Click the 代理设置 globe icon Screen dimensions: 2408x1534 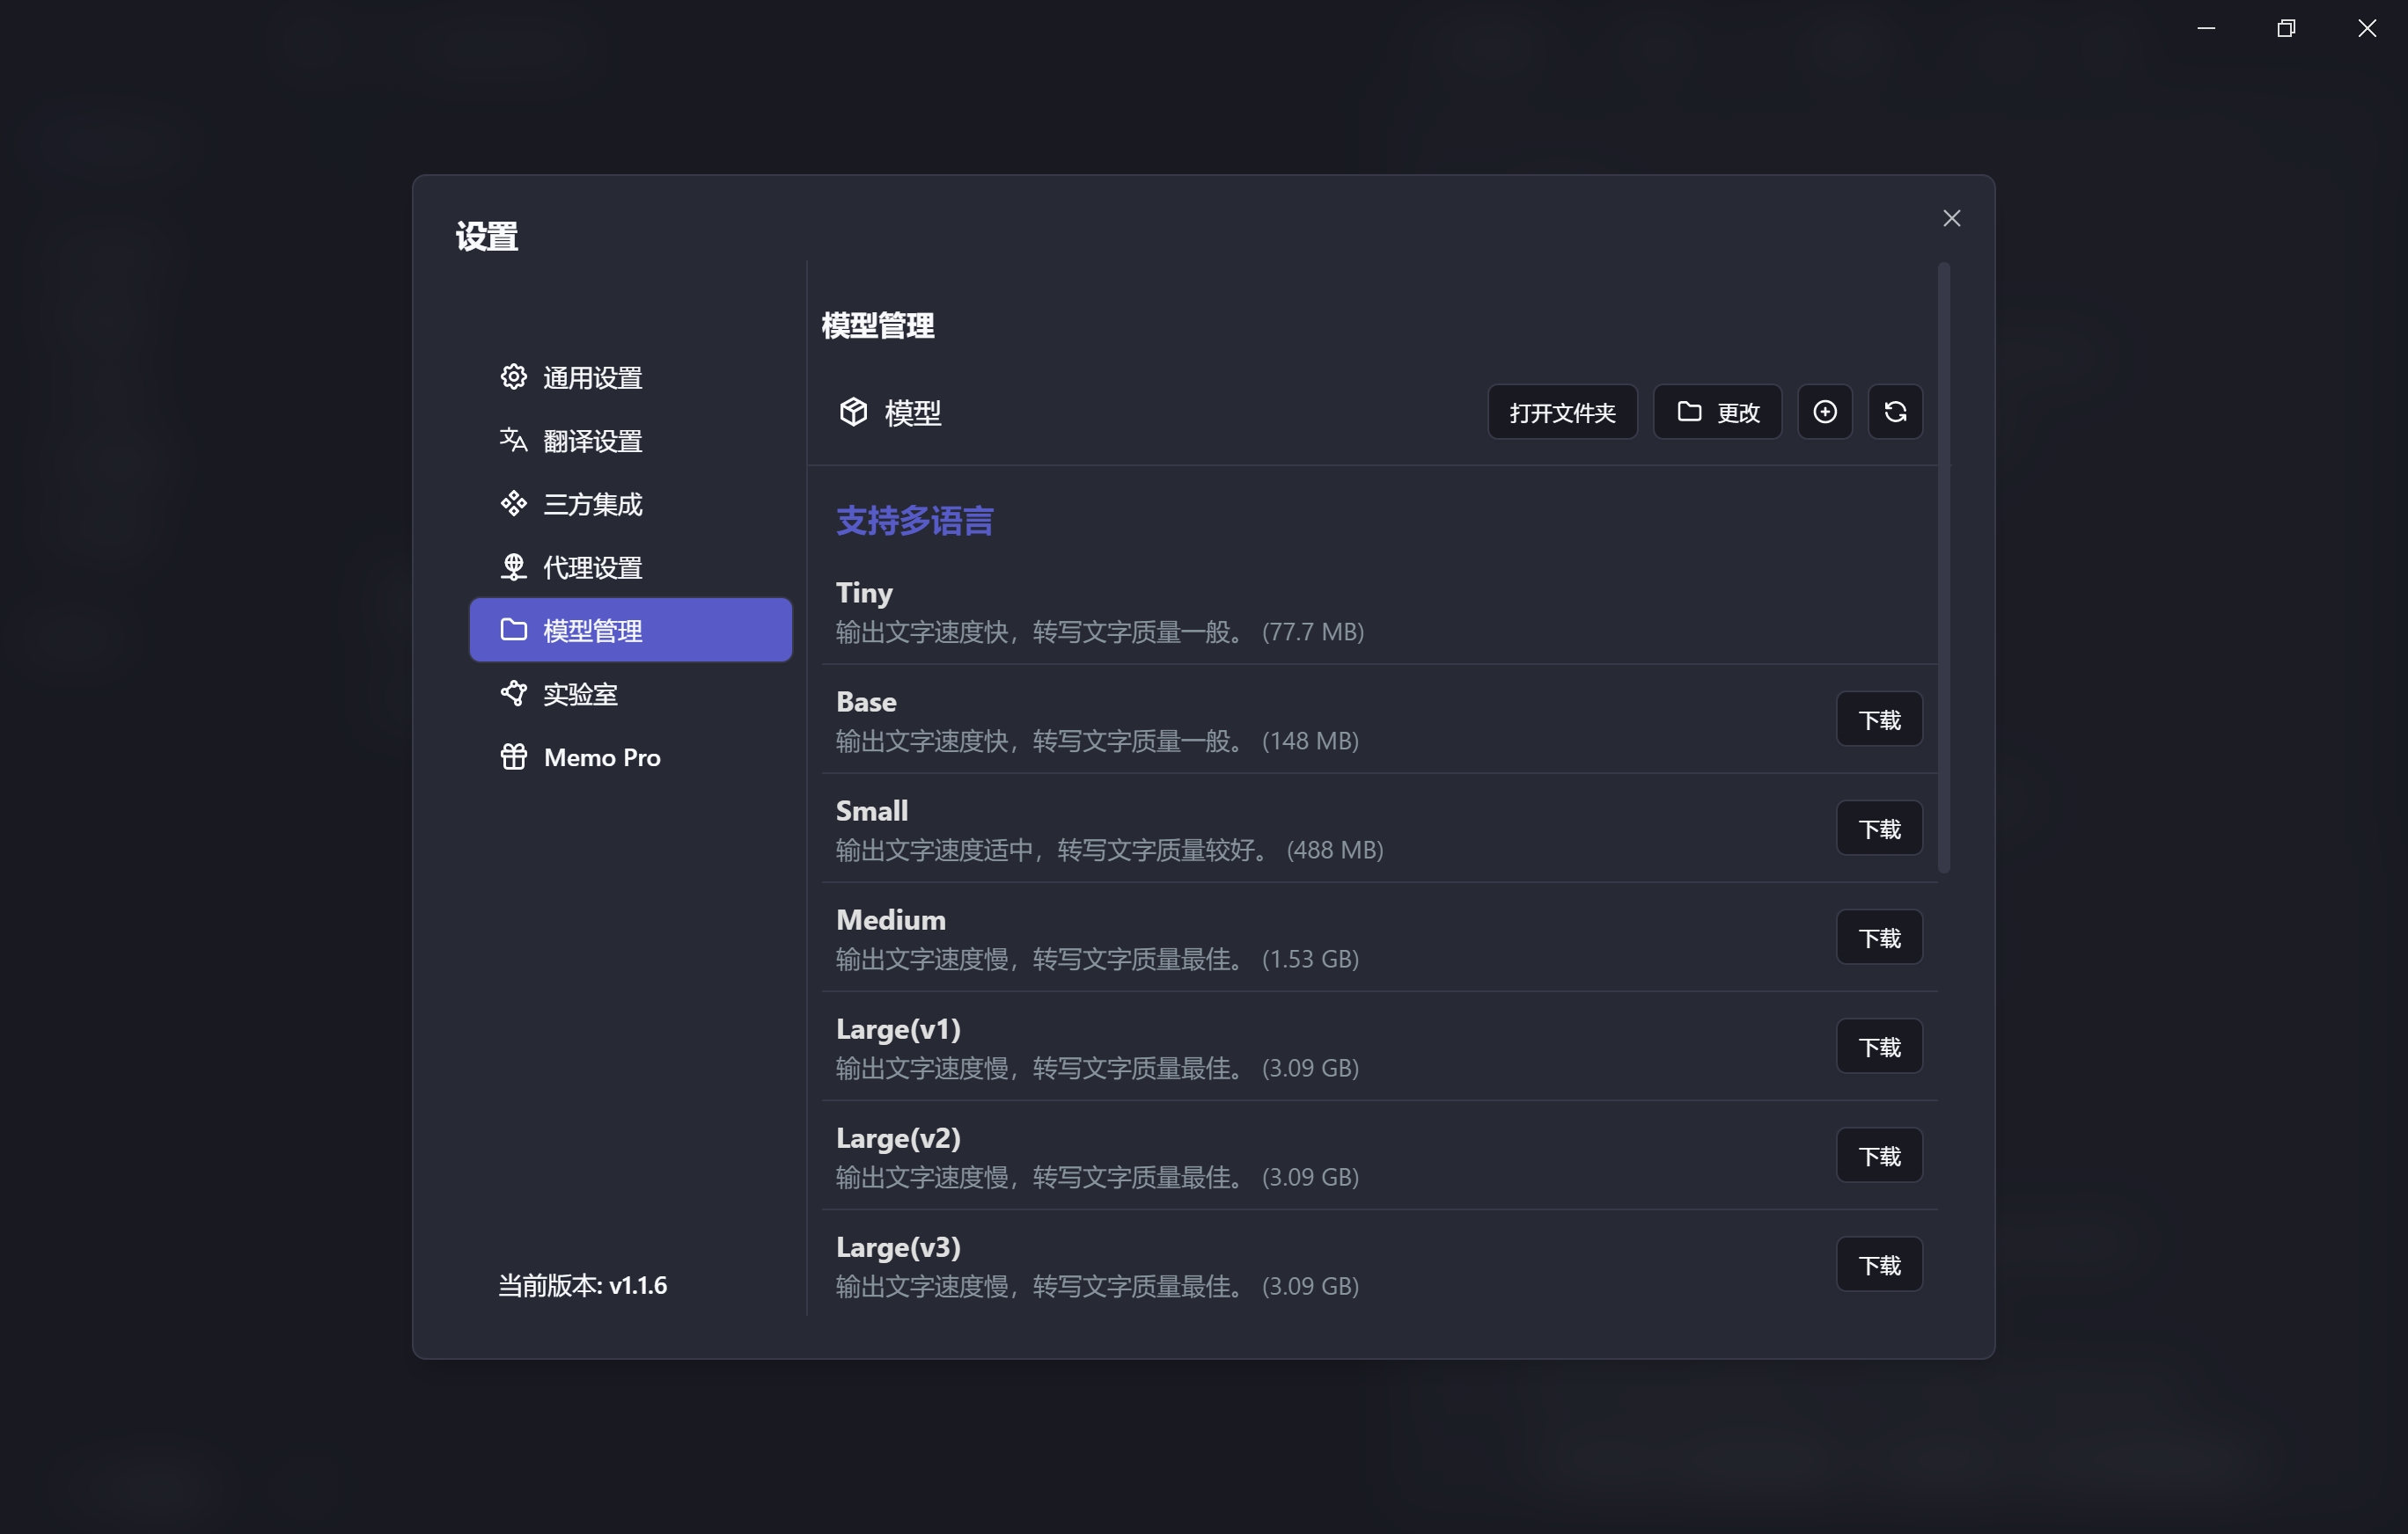pos(513,566)
